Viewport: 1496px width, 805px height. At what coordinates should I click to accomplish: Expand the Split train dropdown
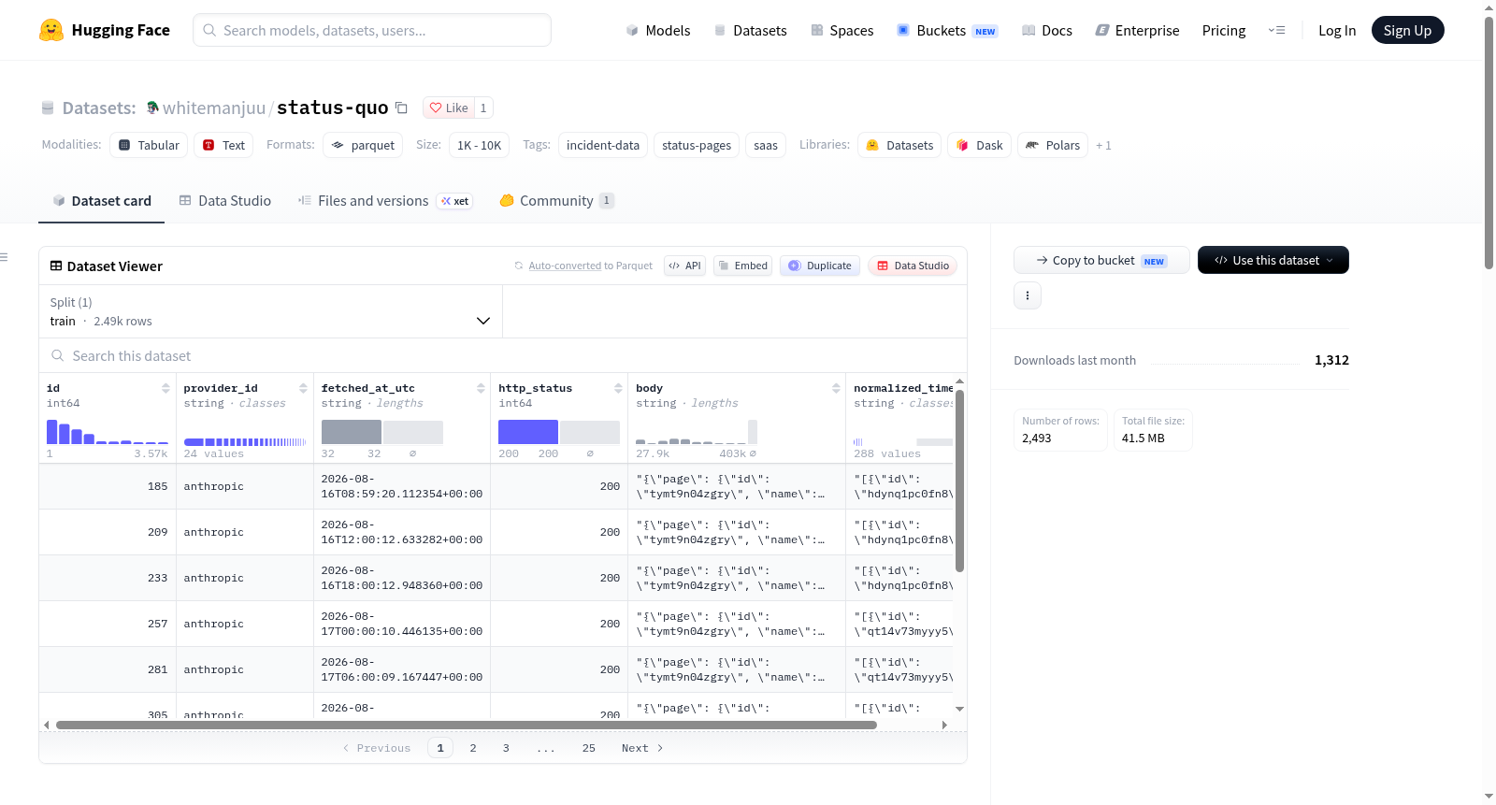[270, 311]
